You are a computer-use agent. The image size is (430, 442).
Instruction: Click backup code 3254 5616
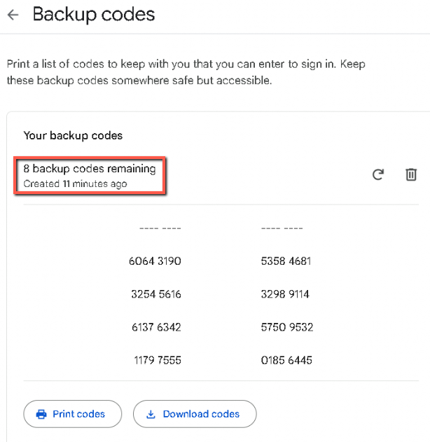155,294
